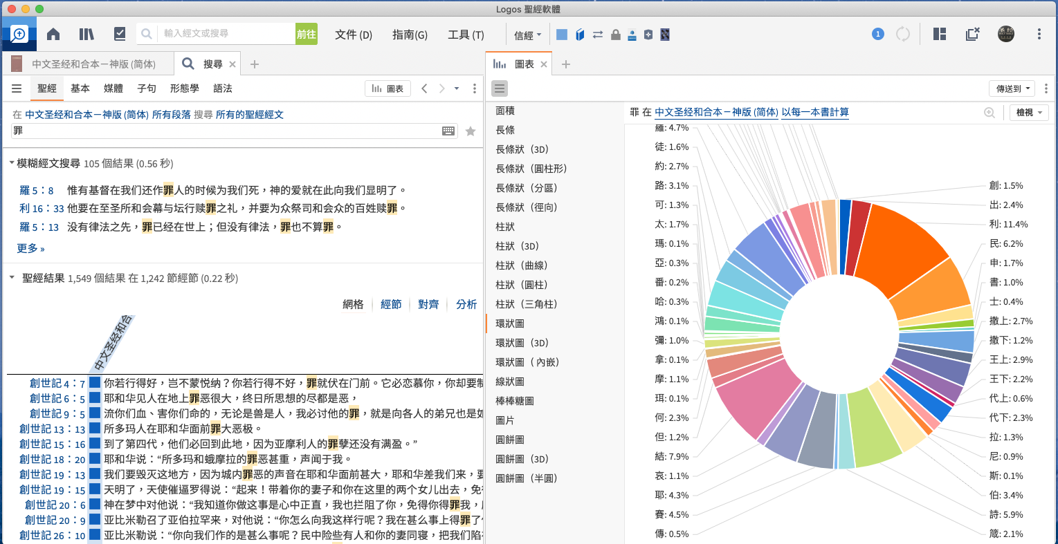Open the 傳送到 dropdown
Image resolution: width=1058 pixels, height=544 pixels.
1012,88
